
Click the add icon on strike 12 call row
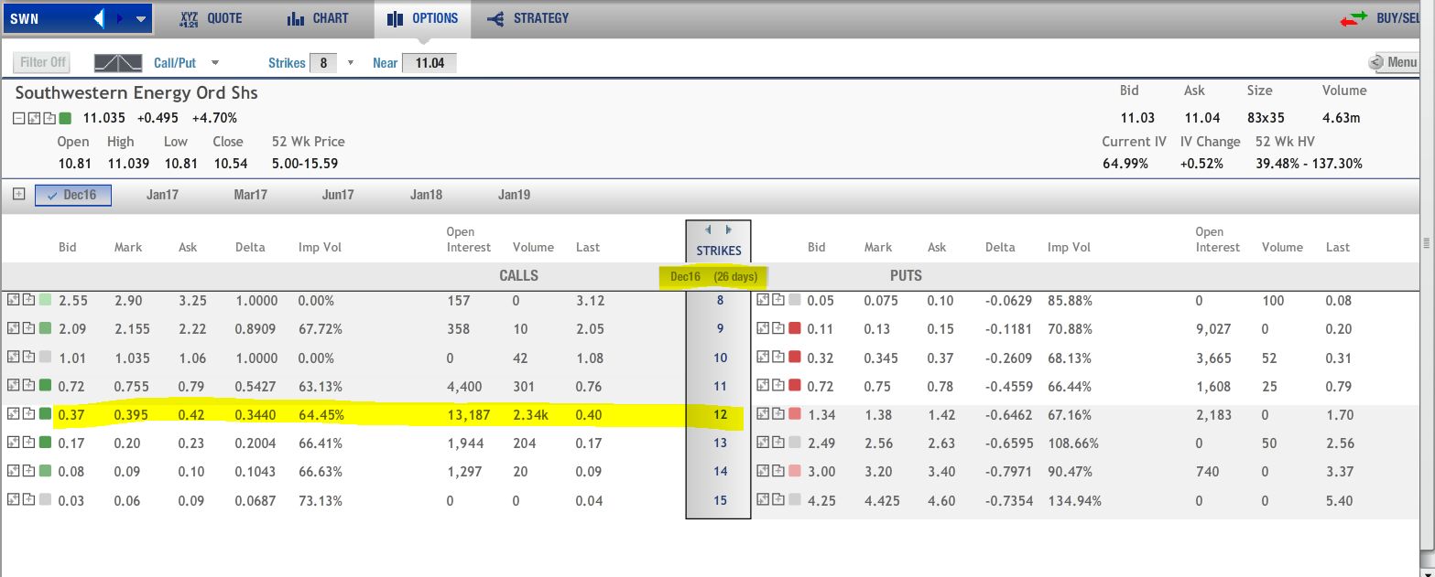click(28, 414)
